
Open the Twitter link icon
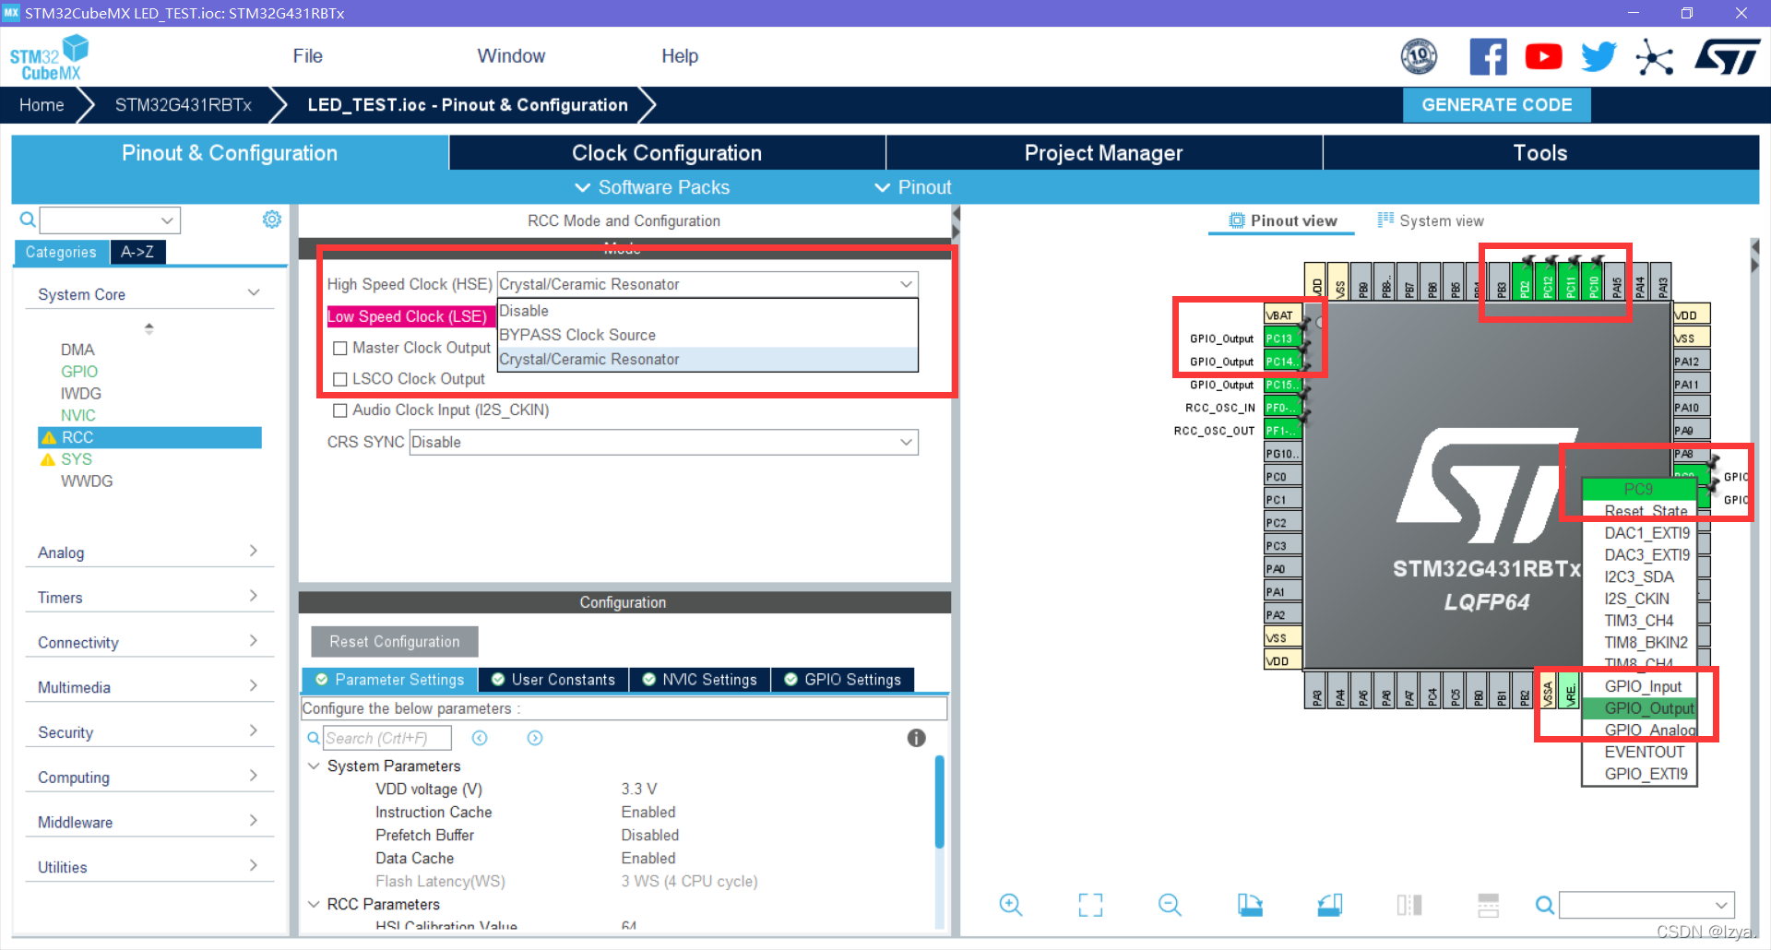pyautogui.click(x=1599, y=57)
